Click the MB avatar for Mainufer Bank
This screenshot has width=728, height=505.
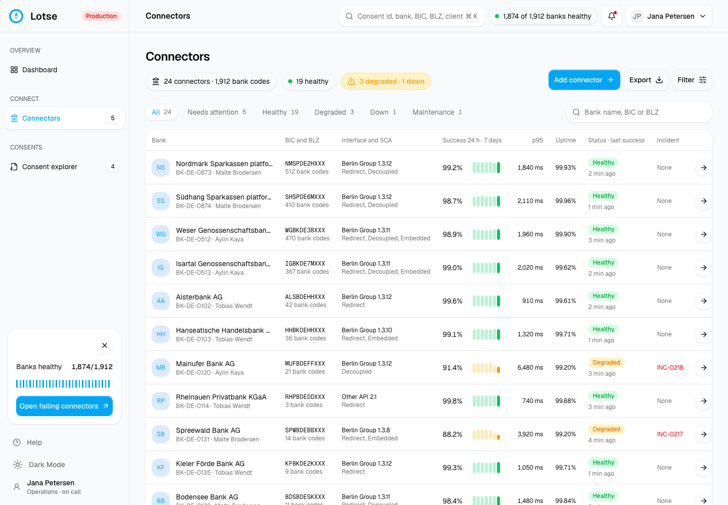[x=161, y=368]
